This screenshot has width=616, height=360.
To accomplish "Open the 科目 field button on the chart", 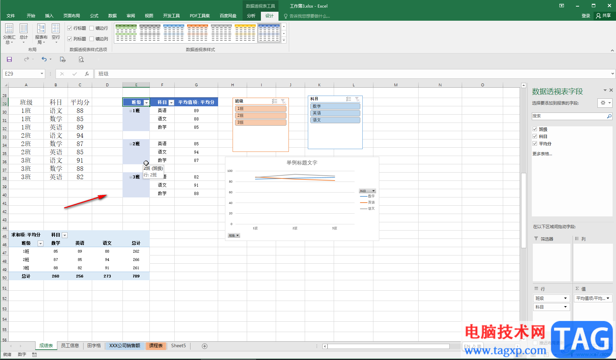I will (367, 191).
